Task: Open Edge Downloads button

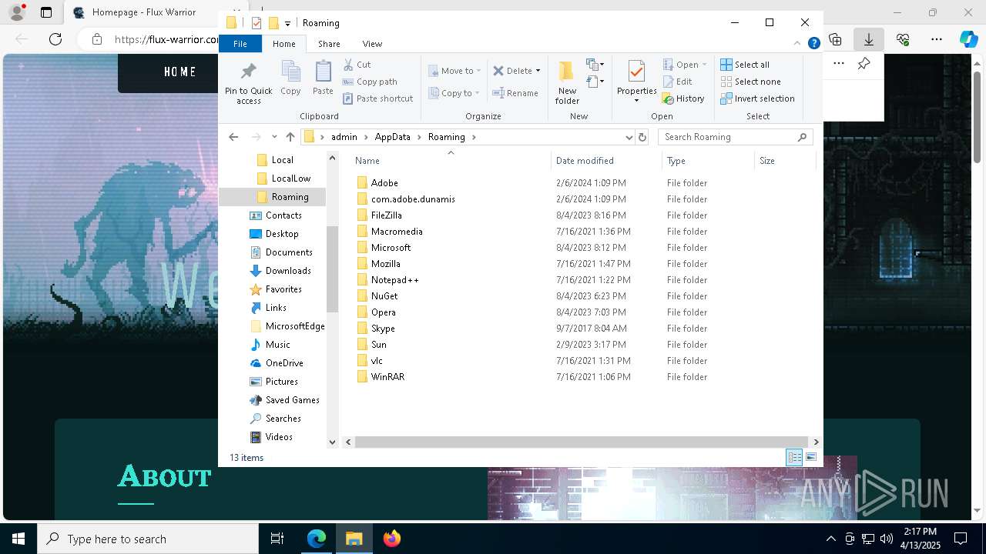Action: click(x=869, y=39)
